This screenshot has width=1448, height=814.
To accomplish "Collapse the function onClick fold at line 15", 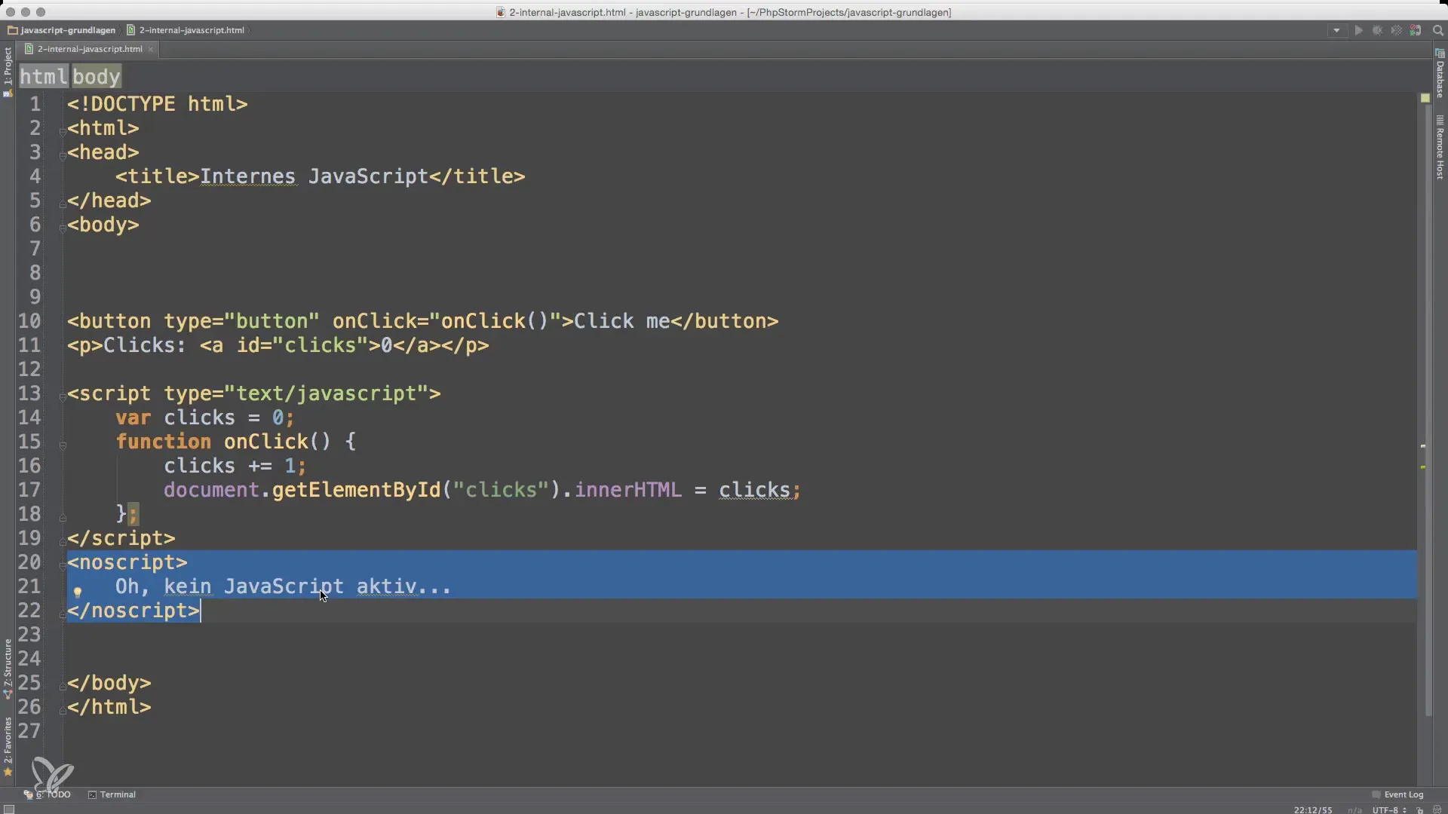I will click(63, 445).
